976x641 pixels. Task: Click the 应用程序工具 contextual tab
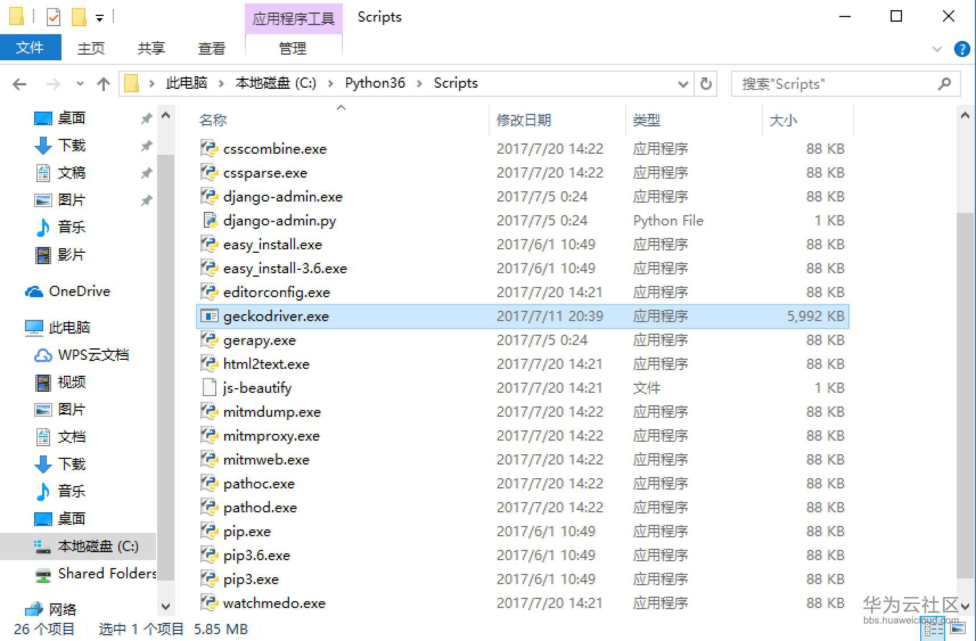(x=293, y=19)
